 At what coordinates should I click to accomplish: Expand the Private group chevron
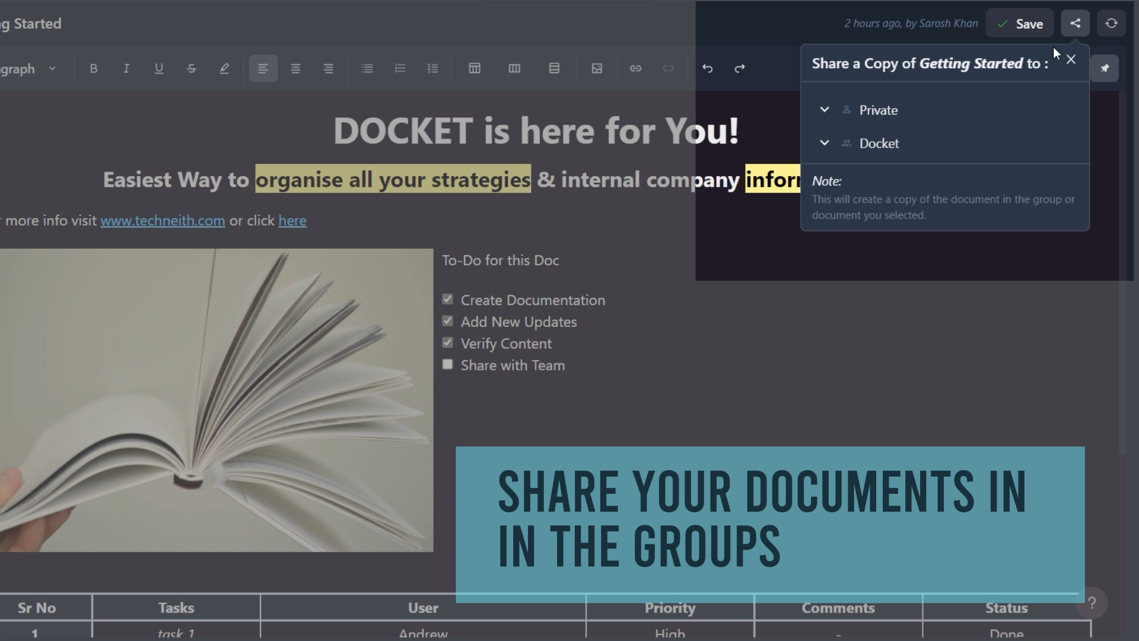click(824, 110)
